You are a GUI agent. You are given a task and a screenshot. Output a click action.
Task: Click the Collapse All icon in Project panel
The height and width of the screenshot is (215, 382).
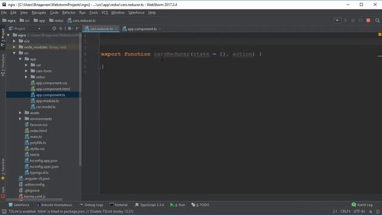(61, 29)
